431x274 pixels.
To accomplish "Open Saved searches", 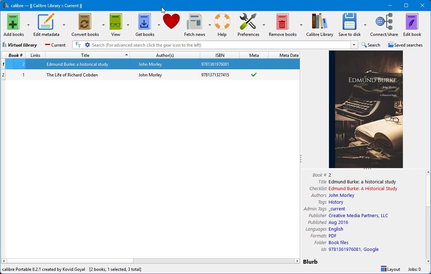I will click(405, 45).
